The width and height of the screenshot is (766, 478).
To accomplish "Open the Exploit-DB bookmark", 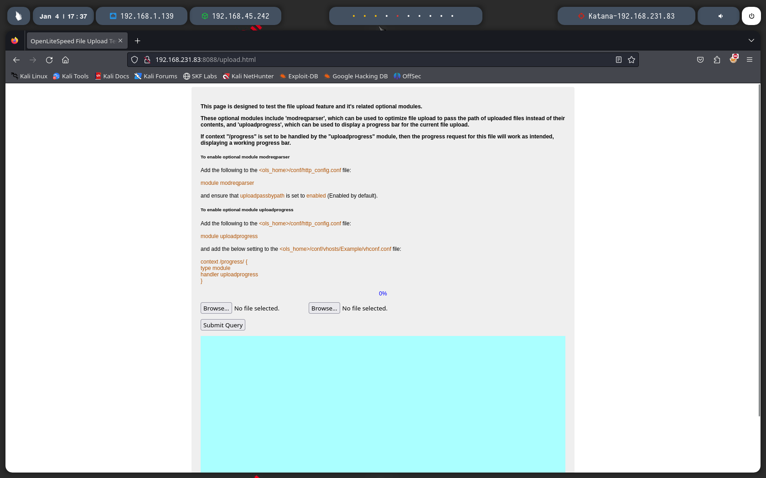I will click(x=299, y=76).
